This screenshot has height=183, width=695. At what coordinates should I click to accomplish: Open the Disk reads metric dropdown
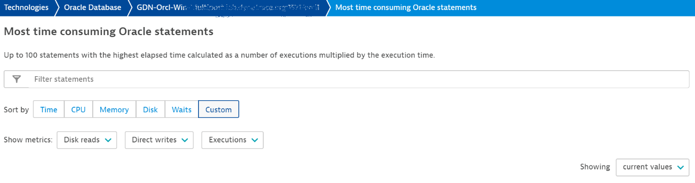click(87, 140)
